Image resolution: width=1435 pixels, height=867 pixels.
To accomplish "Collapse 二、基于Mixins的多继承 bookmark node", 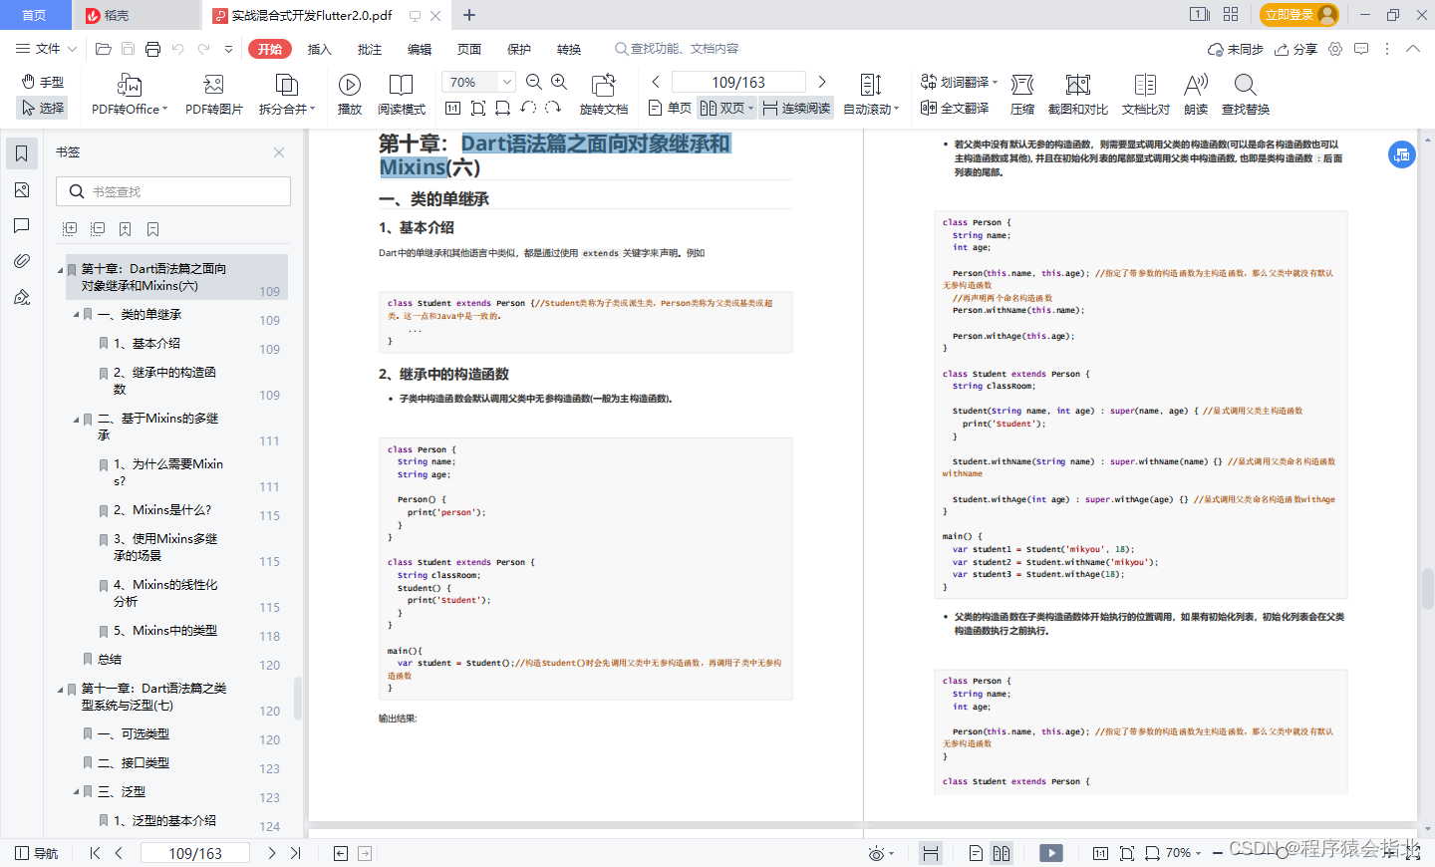I will coord(76,420).
